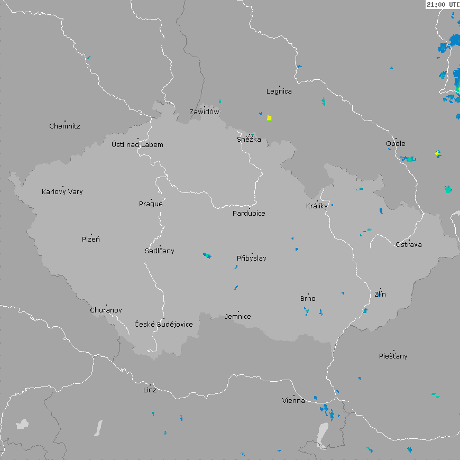The image size is (460, 460).
Task: Click the Sněžka label
Action: click(x=249, y=140)
